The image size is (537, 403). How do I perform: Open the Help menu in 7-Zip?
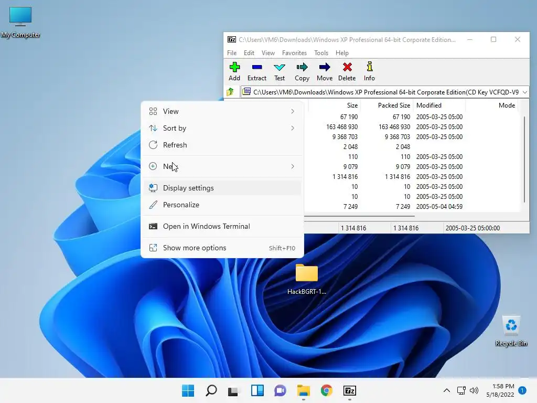click(342, 53)
